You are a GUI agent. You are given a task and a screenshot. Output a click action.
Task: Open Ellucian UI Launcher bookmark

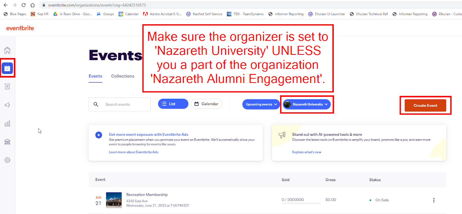[326, 14]
